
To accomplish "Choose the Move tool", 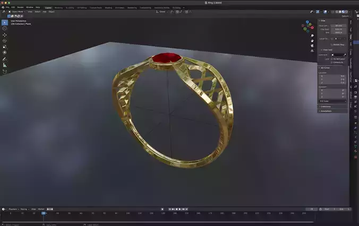I will (x=5, y=35).
